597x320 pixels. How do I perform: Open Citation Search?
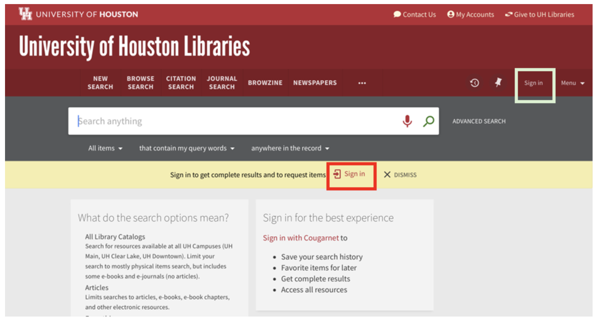click(181, 83)
